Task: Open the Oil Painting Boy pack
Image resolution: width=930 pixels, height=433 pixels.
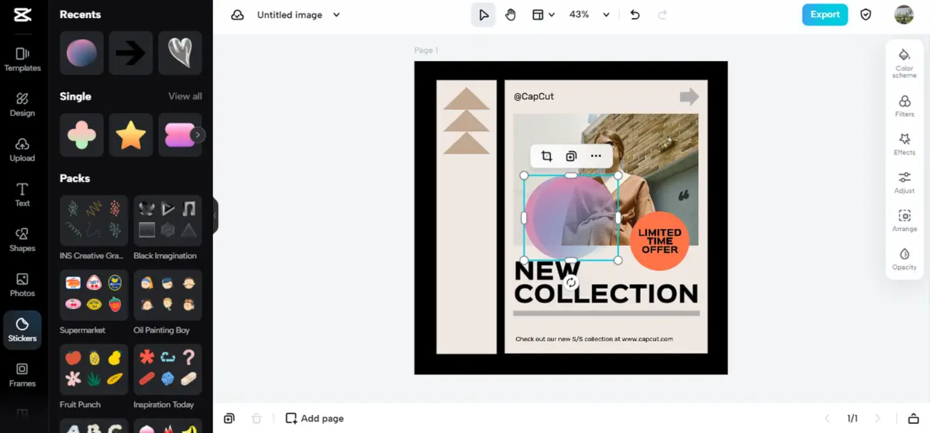Action: [x=167, y=295]
